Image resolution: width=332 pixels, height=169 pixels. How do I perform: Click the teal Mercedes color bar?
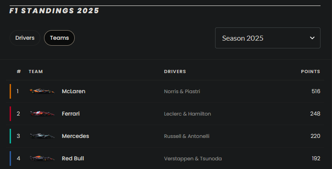click(10, 136)
